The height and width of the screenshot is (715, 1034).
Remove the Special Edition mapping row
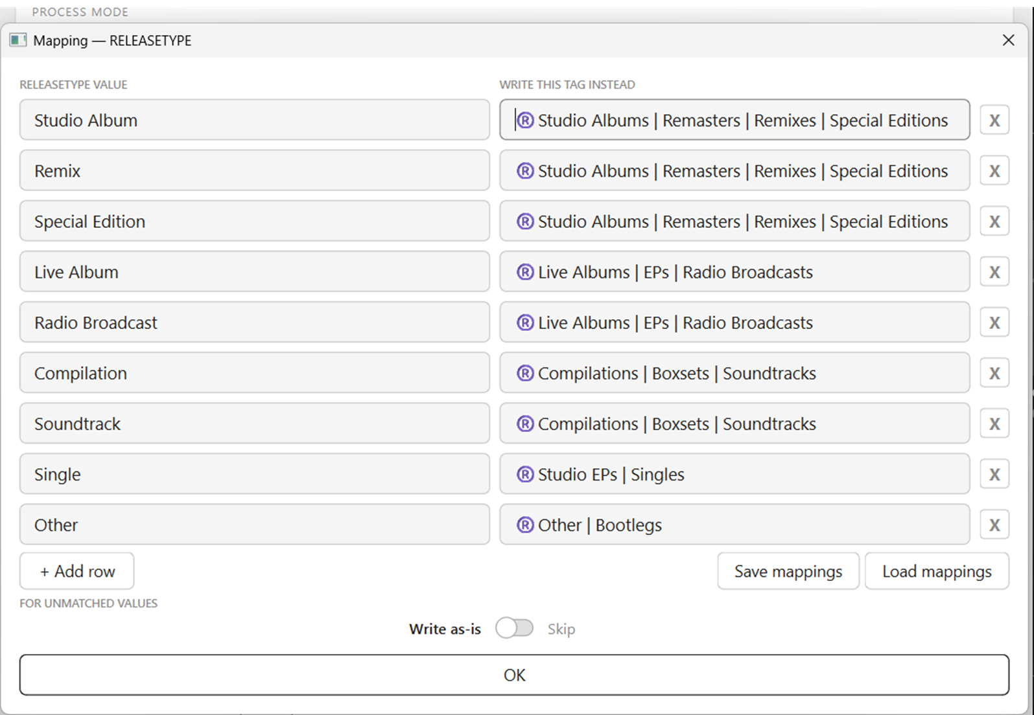pos(994,221)
